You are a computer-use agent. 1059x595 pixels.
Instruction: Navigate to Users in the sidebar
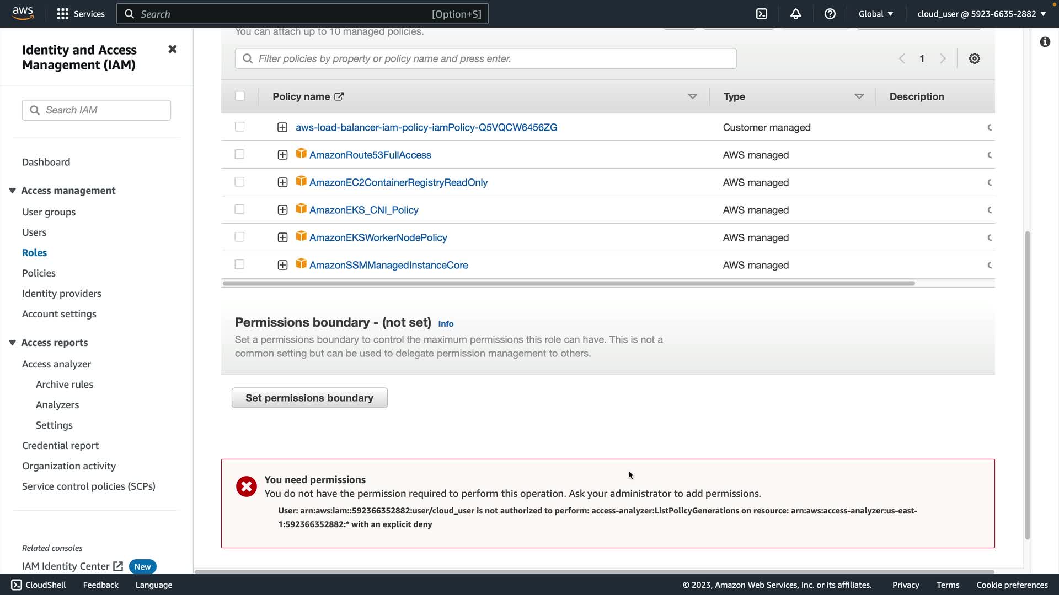point(34,232)
